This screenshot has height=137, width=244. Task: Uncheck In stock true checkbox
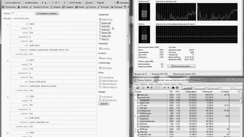(x=100, y=58)
